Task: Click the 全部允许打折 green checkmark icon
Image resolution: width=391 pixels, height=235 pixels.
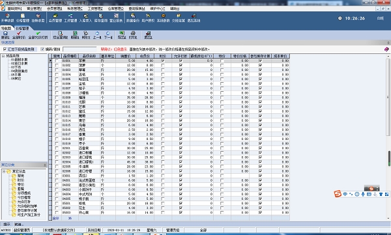Action: (x=38, y=35)
